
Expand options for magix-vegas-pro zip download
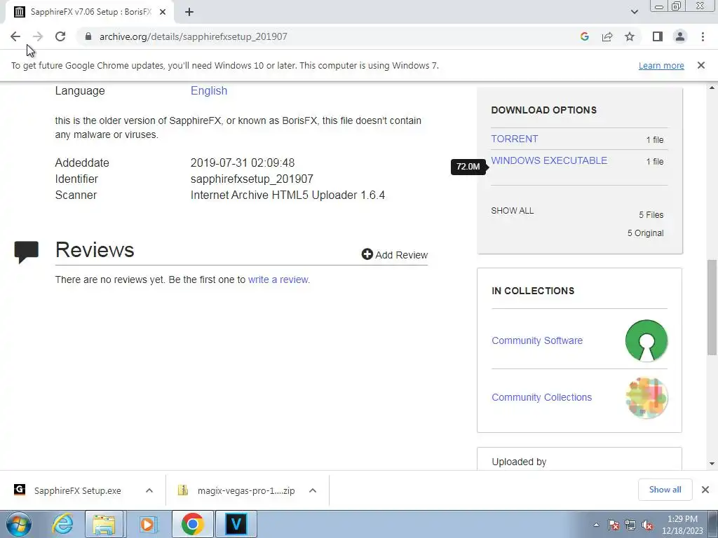click(313, 490)
